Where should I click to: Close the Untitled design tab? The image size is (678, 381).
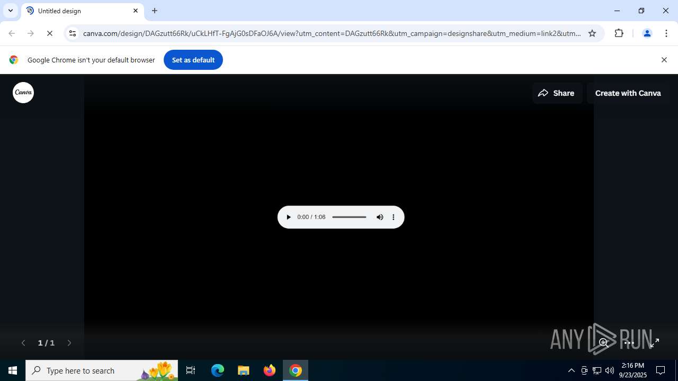136,11
